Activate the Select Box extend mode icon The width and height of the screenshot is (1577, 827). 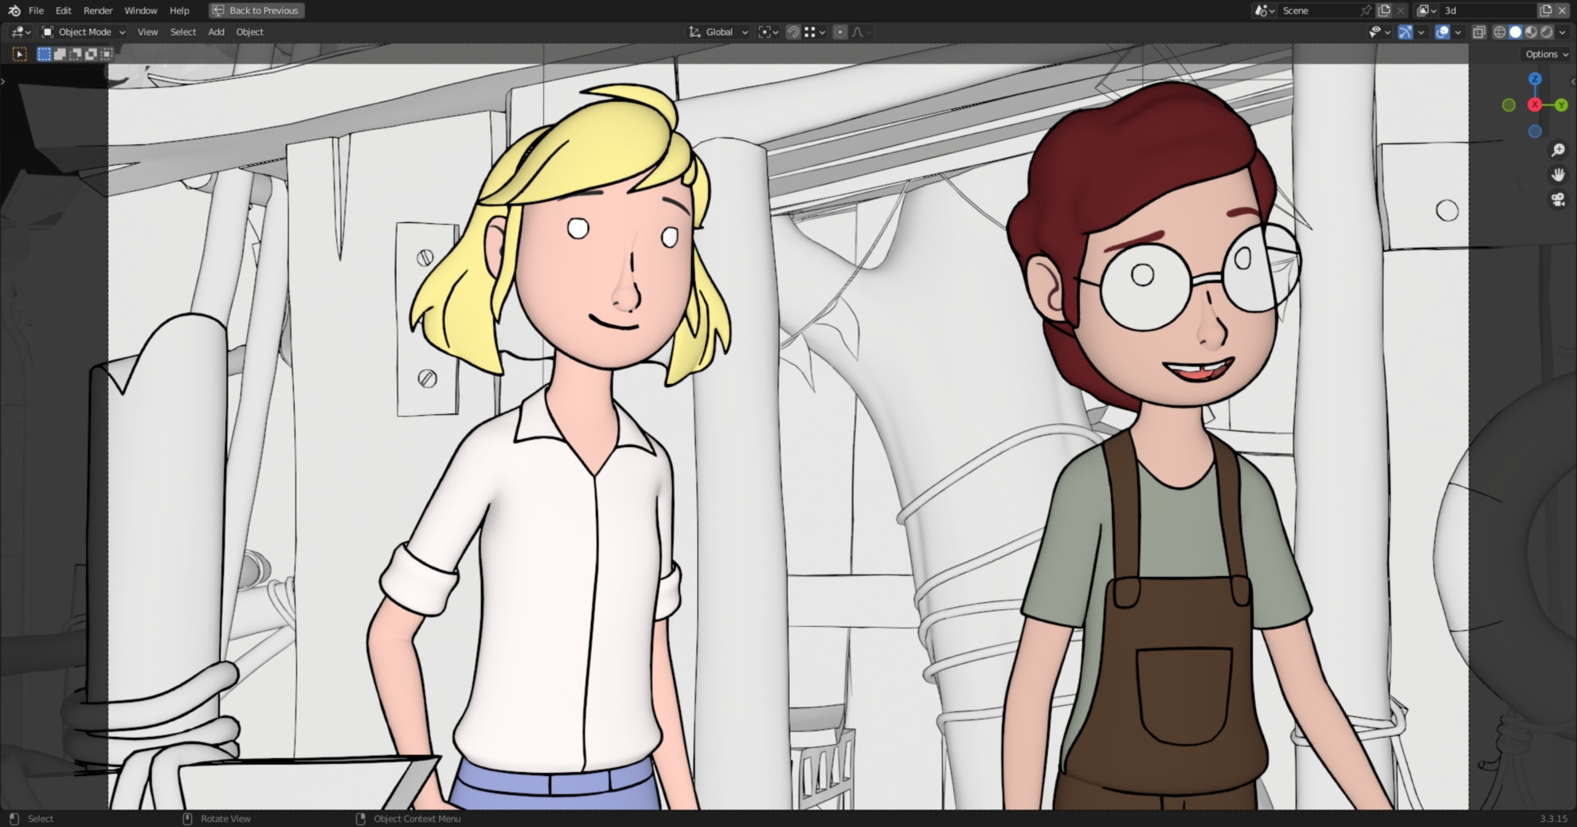(x=60, y=53)
